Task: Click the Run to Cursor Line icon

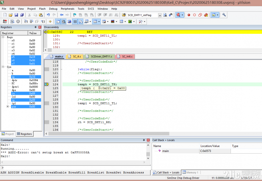Action: (x=43, y=22)
